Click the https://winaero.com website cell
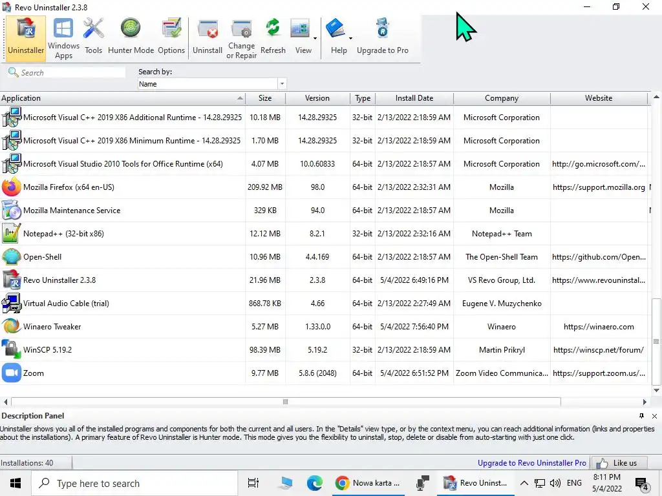662x496 pixels. pyautogui.click(x=599, y=326)
